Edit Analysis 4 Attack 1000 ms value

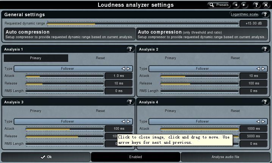pos(253,129)
